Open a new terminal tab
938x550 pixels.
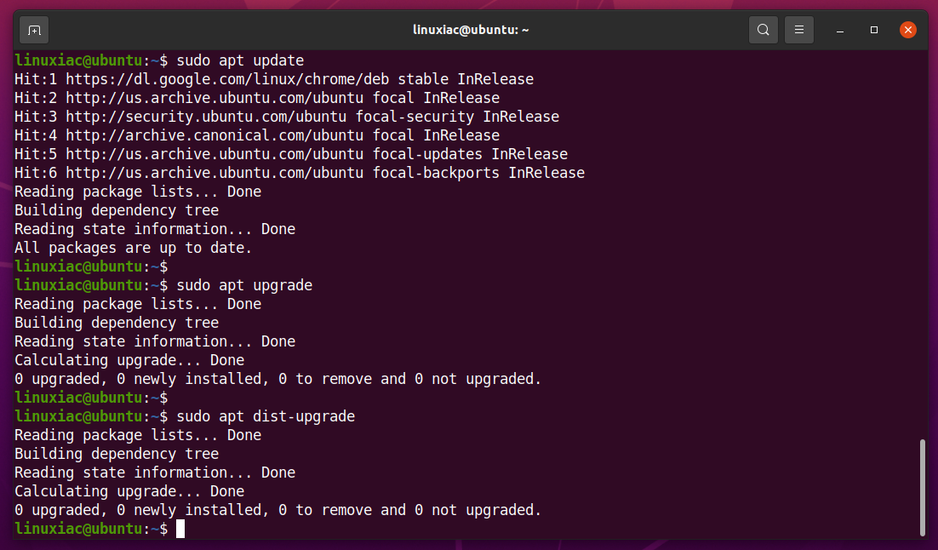34,30
